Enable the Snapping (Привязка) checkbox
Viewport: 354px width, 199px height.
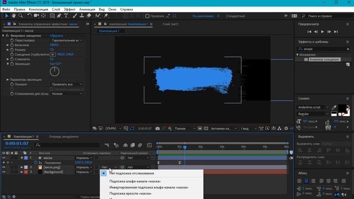[147, 16]
